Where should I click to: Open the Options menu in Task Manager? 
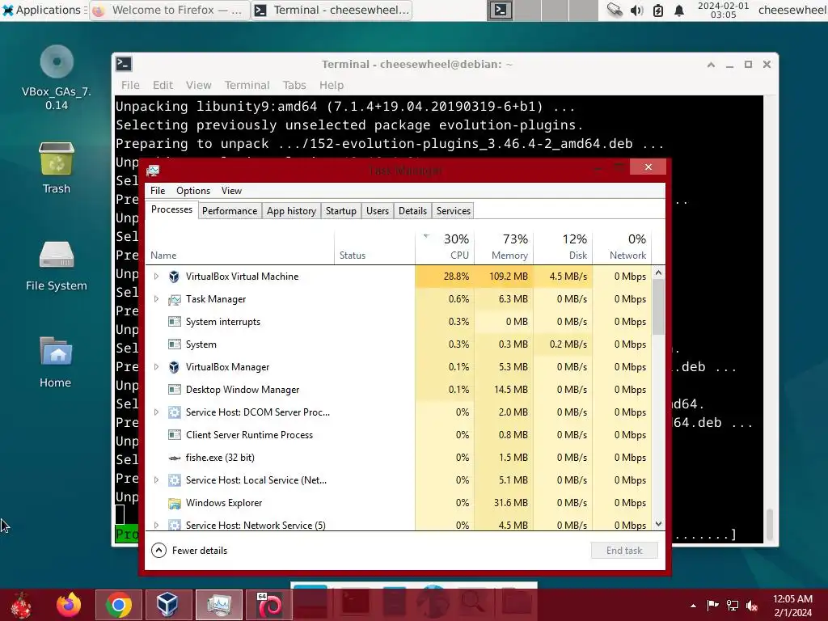pos(193,191)
